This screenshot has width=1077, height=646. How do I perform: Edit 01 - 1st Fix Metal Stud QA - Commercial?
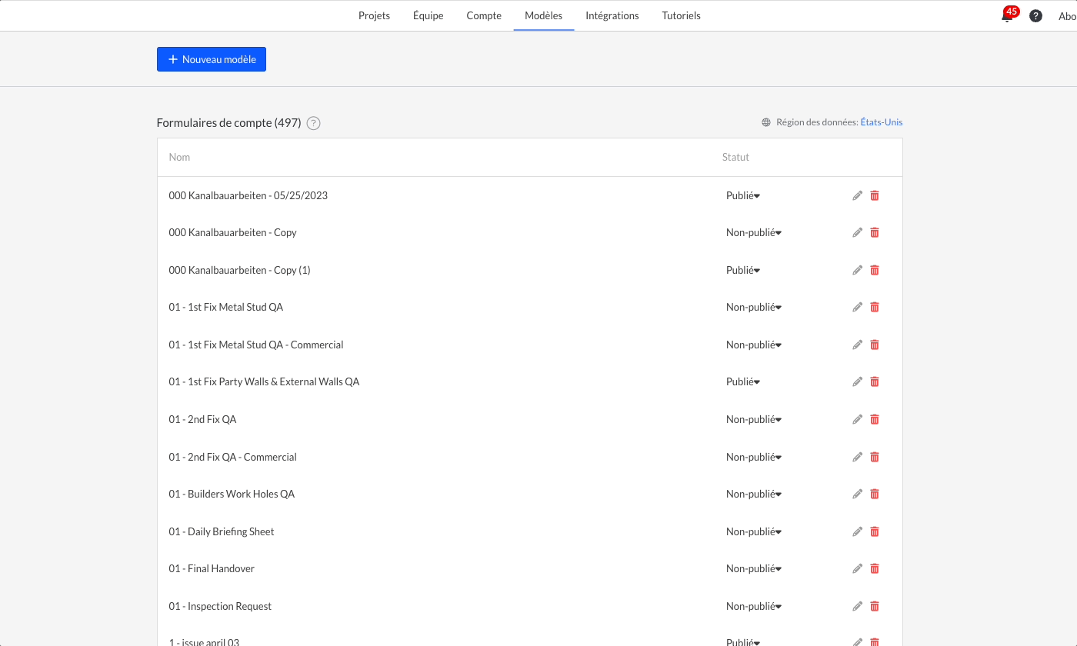click(x=857, y=345)
